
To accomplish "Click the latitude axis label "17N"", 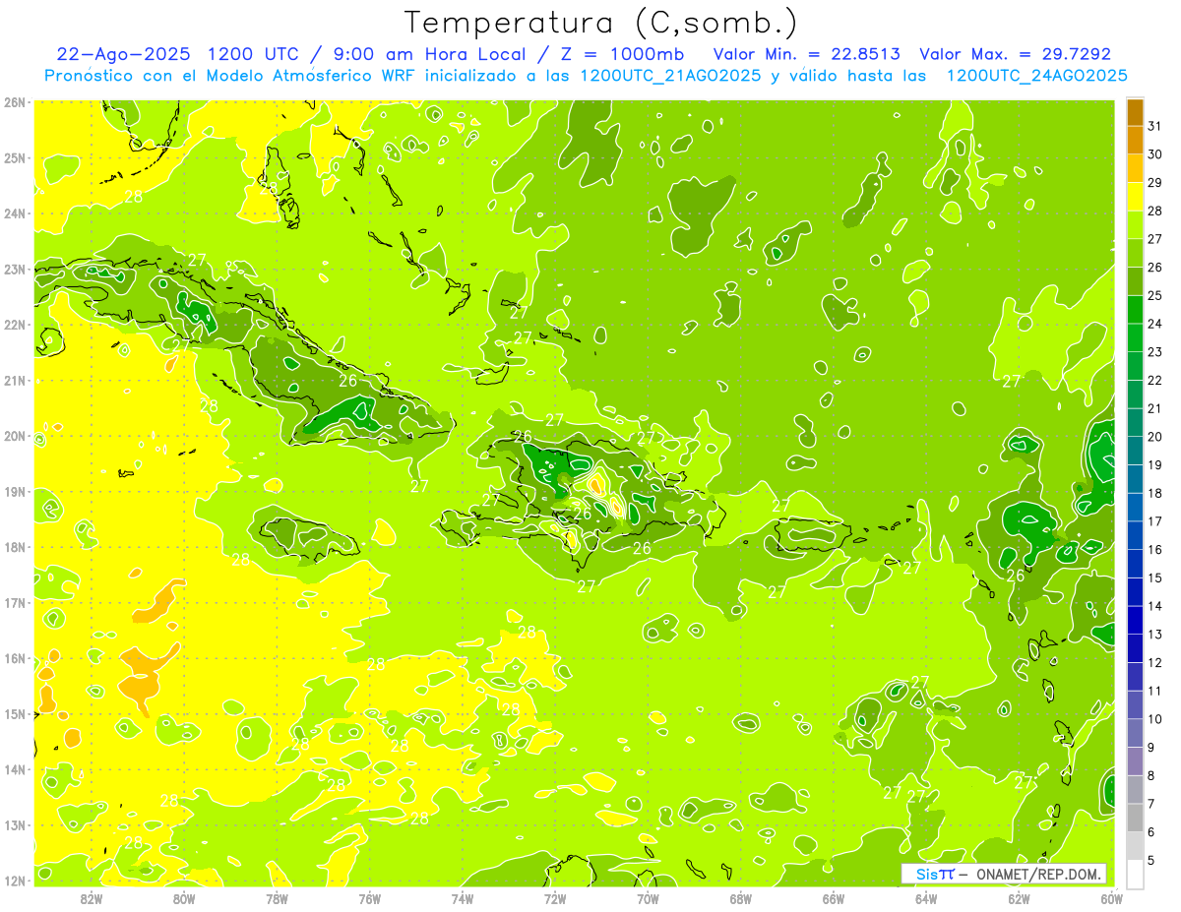I will (x=14, y=603).
